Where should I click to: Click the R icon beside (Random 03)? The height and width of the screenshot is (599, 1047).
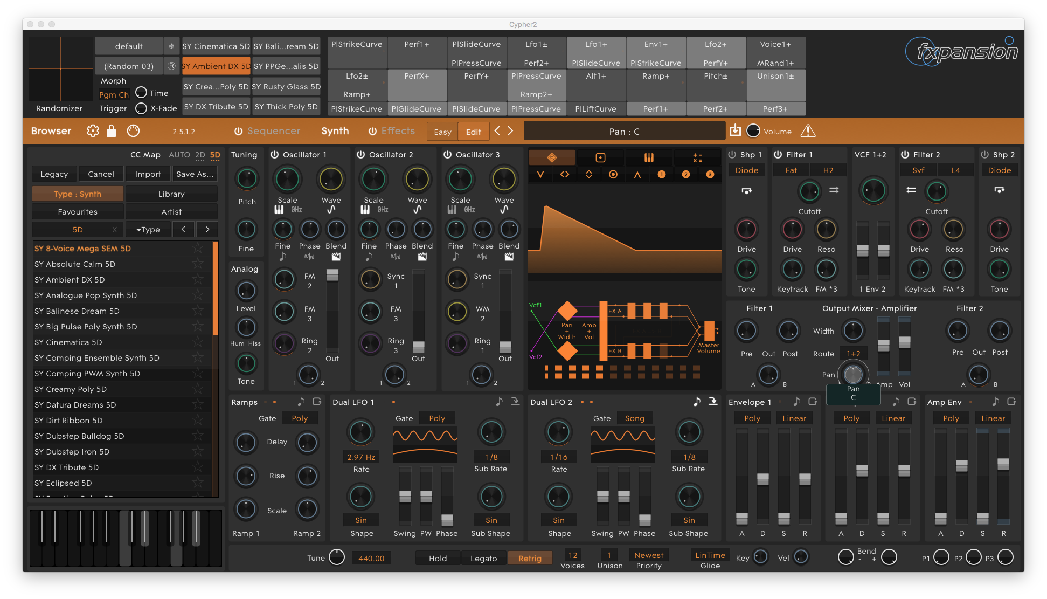[x=171, y=66]
